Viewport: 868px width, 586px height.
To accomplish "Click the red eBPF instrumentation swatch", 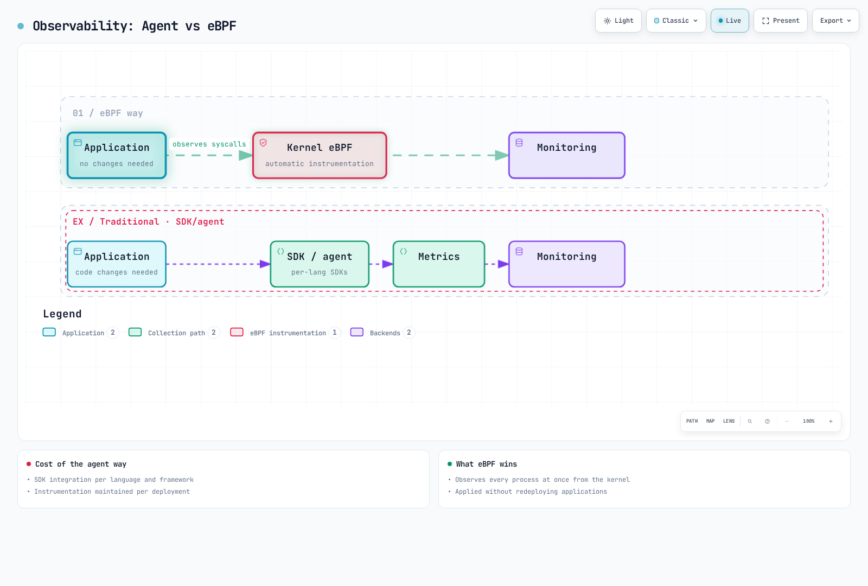I will pyautogui.click(x=237, y=332).
